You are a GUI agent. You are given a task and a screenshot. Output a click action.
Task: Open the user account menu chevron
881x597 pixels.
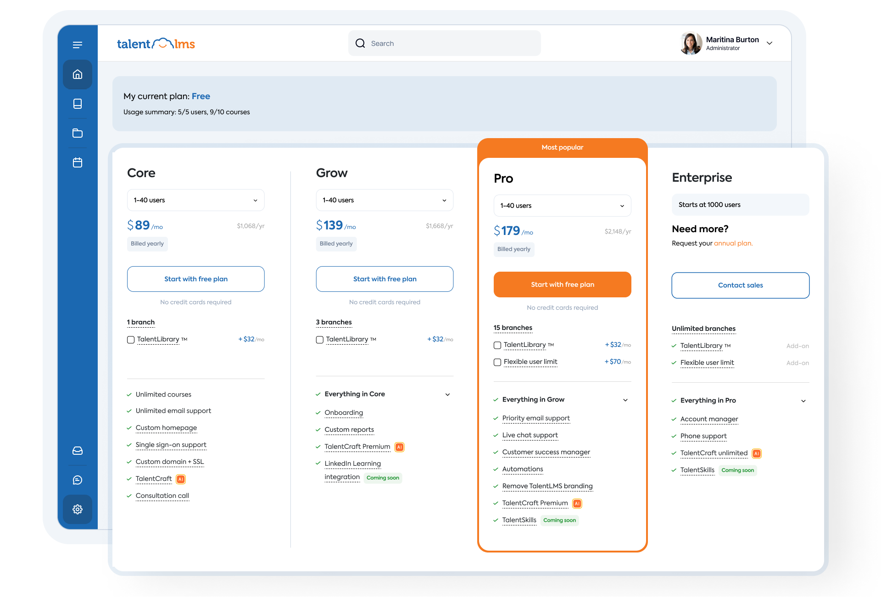[x=769, y=43]
